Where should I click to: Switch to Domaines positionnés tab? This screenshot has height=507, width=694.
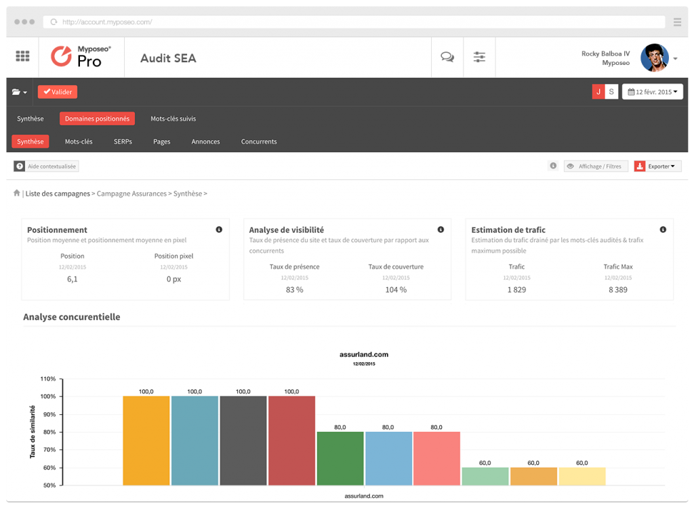click(97, 118)
